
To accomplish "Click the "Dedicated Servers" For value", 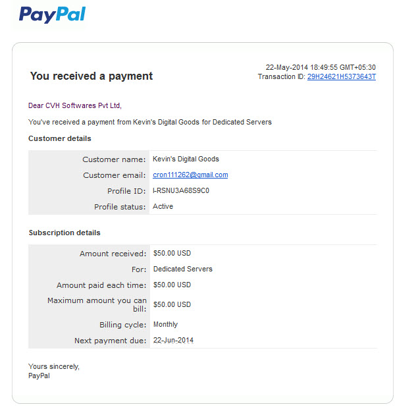I will point(183,269).
